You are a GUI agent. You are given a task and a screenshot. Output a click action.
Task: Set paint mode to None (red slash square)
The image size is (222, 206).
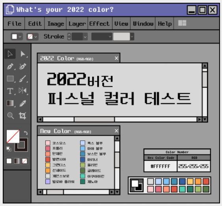pyautogui.click(x=24, y=161)
